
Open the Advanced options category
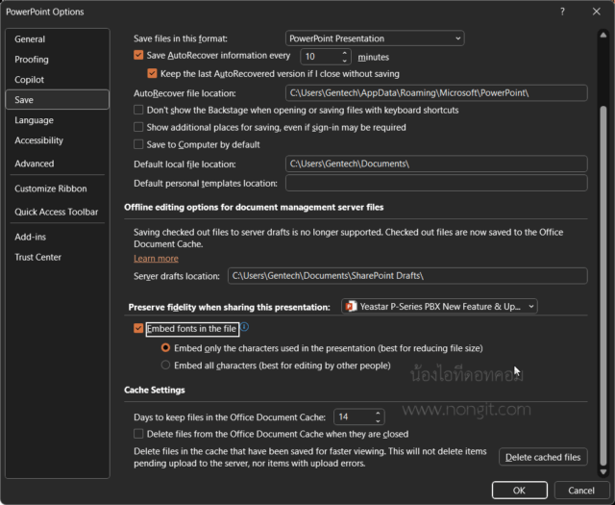[x=58, y=164]
